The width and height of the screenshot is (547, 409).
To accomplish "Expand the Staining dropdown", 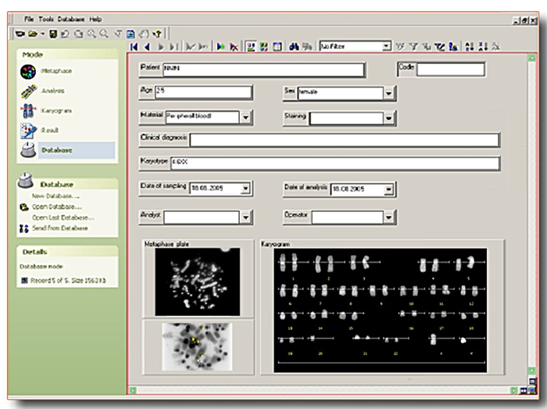I will click(x=388, y=118).
